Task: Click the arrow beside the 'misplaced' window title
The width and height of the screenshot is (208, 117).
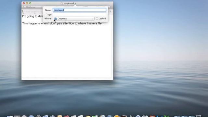Action: 75,3
